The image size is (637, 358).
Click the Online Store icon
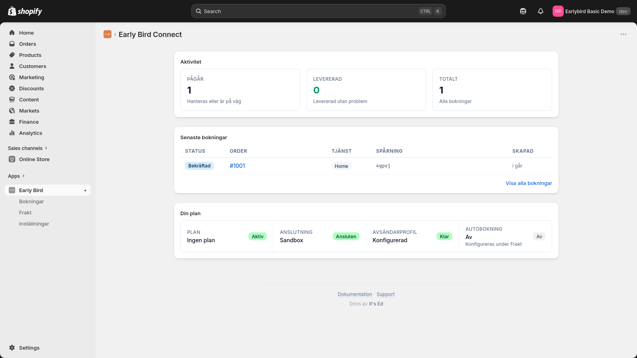12,159
